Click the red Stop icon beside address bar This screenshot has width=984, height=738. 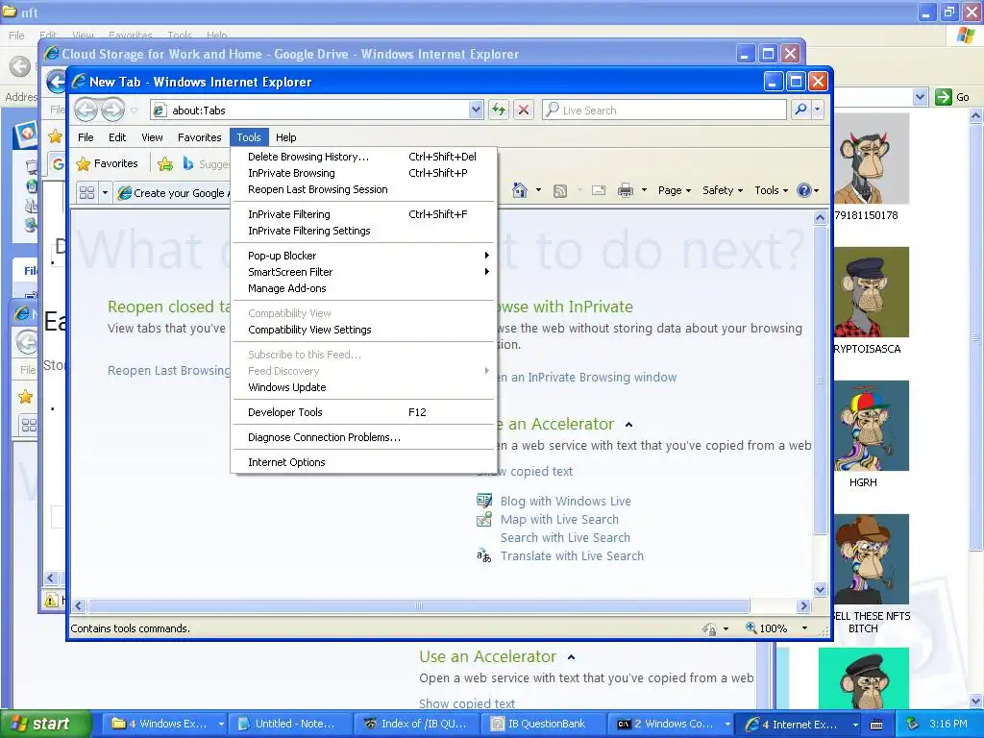tap(524, 110)
